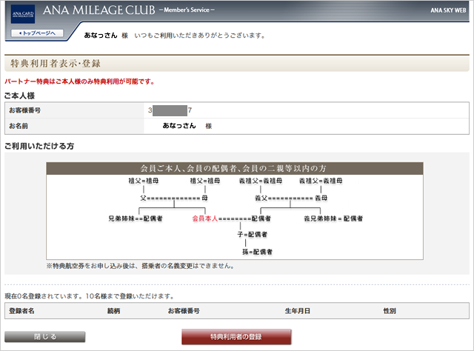Image resolution: width=474 pixels, height=351 pixels.
Task: Click the 義父 label in the diagram
Action: tap(261, 198)
